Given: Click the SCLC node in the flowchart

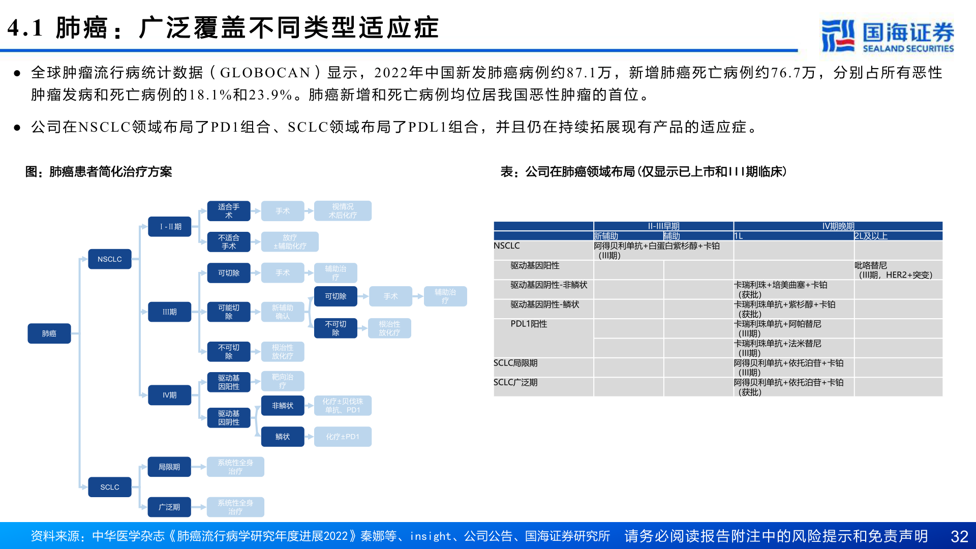Looking at the screenshot, I should [110, 487].
